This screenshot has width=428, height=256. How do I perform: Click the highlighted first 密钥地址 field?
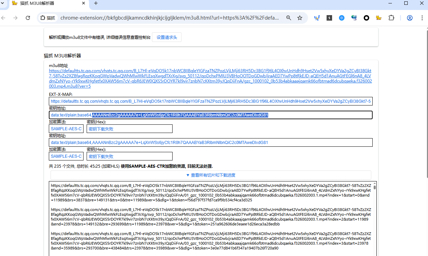pos(211,115)
